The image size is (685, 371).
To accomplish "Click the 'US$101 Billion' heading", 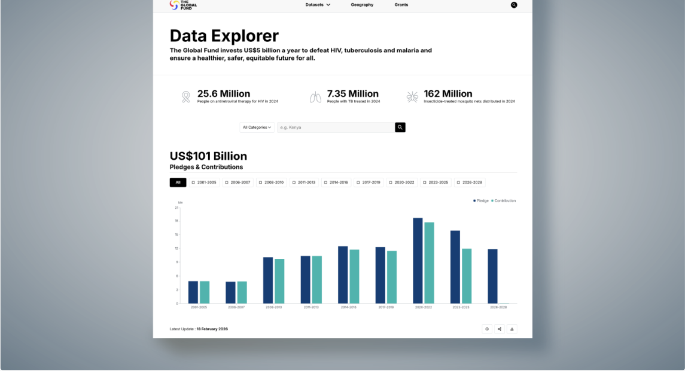I will (x=208, y=156).
